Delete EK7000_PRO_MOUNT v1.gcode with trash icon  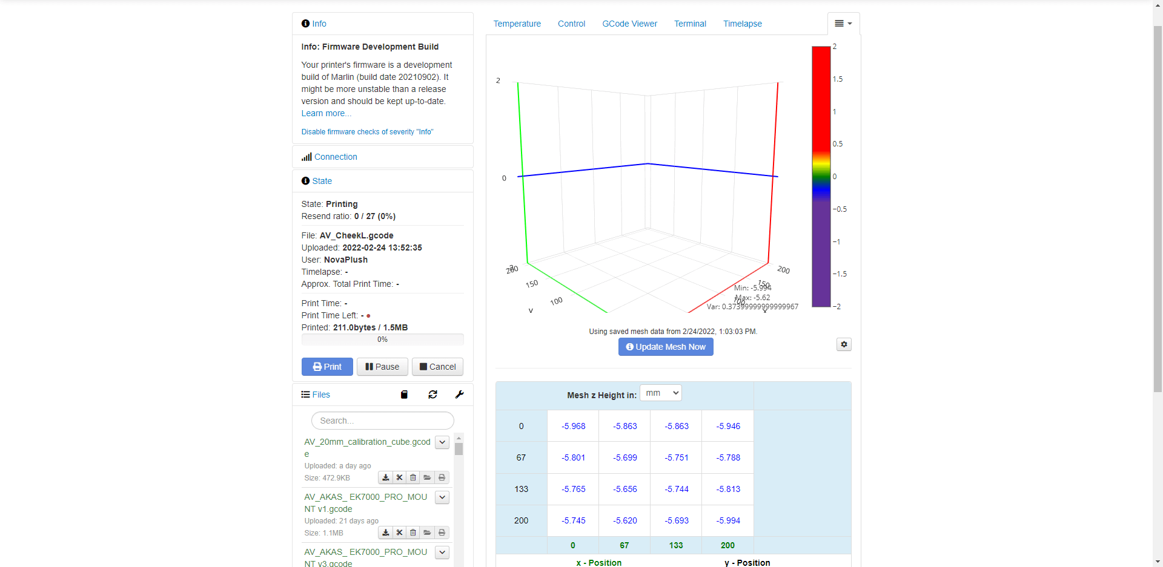pyautogui.click(x=413, y=533)
